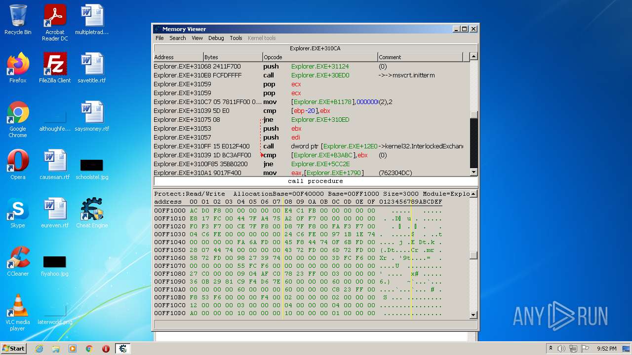Launch VLC media player from desktop
This screenshot has width=632, height=355.
point(18,313)
